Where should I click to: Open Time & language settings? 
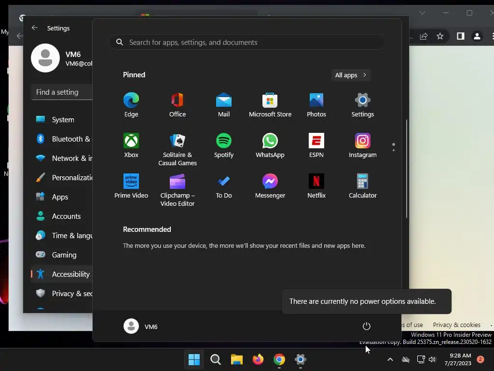pos(62,235)
